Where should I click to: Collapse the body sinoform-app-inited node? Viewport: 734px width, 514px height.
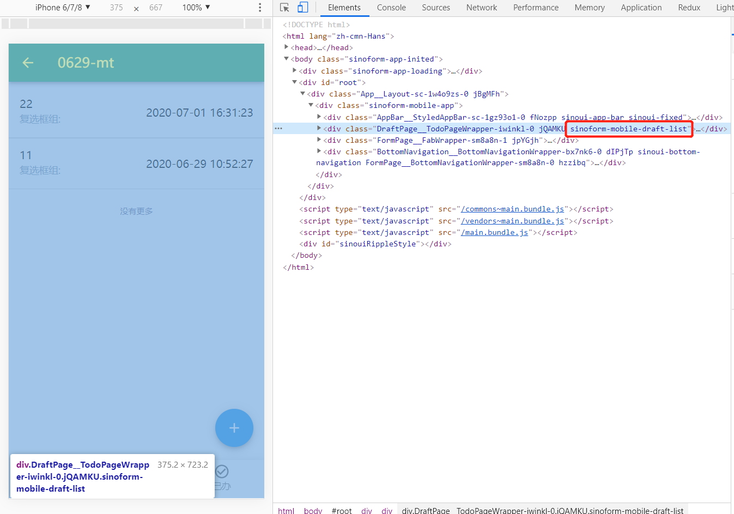click(x=287, y=59)
